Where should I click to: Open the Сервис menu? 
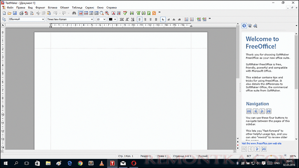pyautogui.click(x=89, y=8)
